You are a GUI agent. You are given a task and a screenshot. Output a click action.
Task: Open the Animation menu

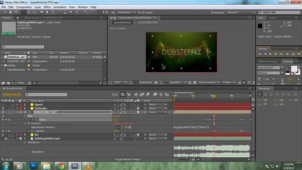tap(60, 7)
